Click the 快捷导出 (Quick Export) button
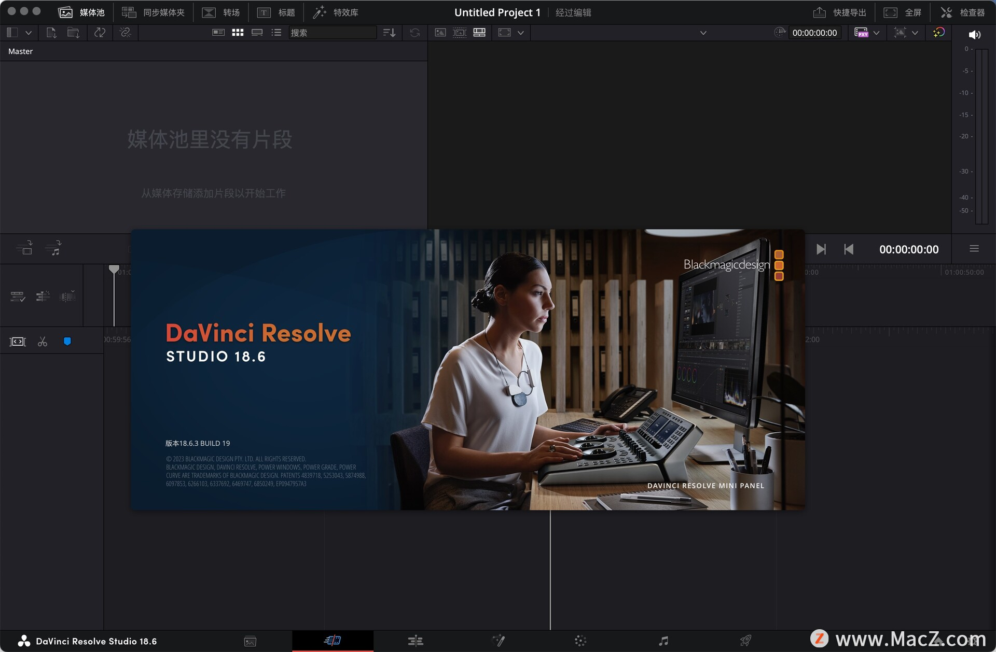The height and width of the screenshot is (652, 996). tap(840, 12)
